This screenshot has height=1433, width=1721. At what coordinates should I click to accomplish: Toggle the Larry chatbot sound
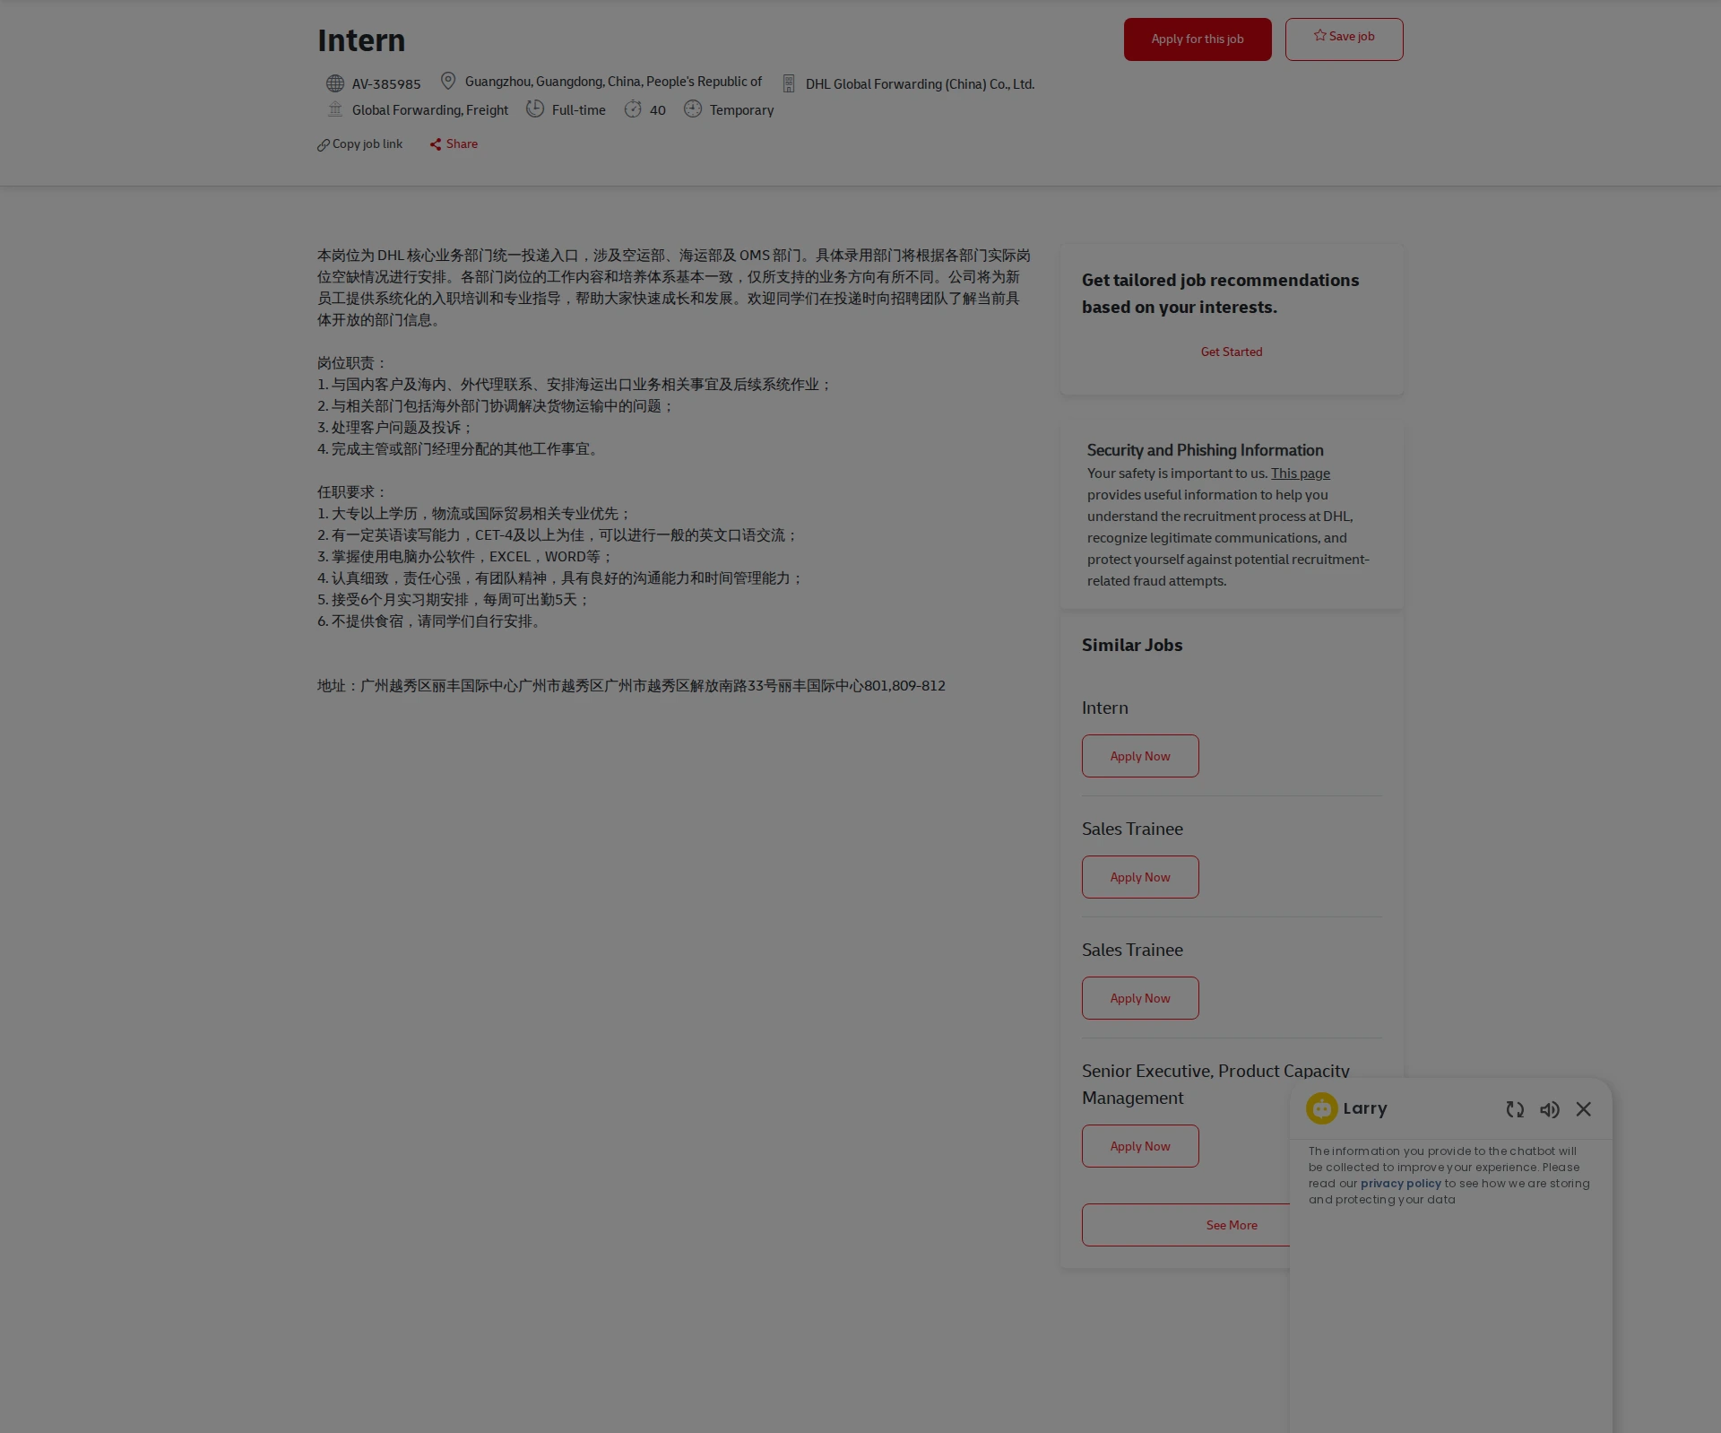pos(1550,1109)
